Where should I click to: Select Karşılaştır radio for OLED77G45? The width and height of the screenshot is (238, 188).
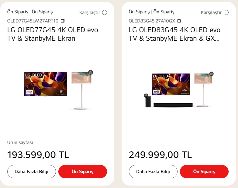(105, 12)
